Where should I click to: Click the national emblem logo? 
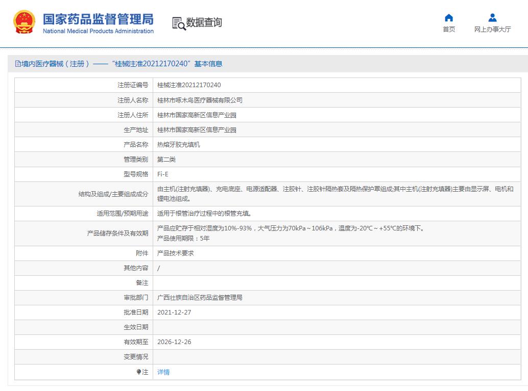tap(24, 22)
